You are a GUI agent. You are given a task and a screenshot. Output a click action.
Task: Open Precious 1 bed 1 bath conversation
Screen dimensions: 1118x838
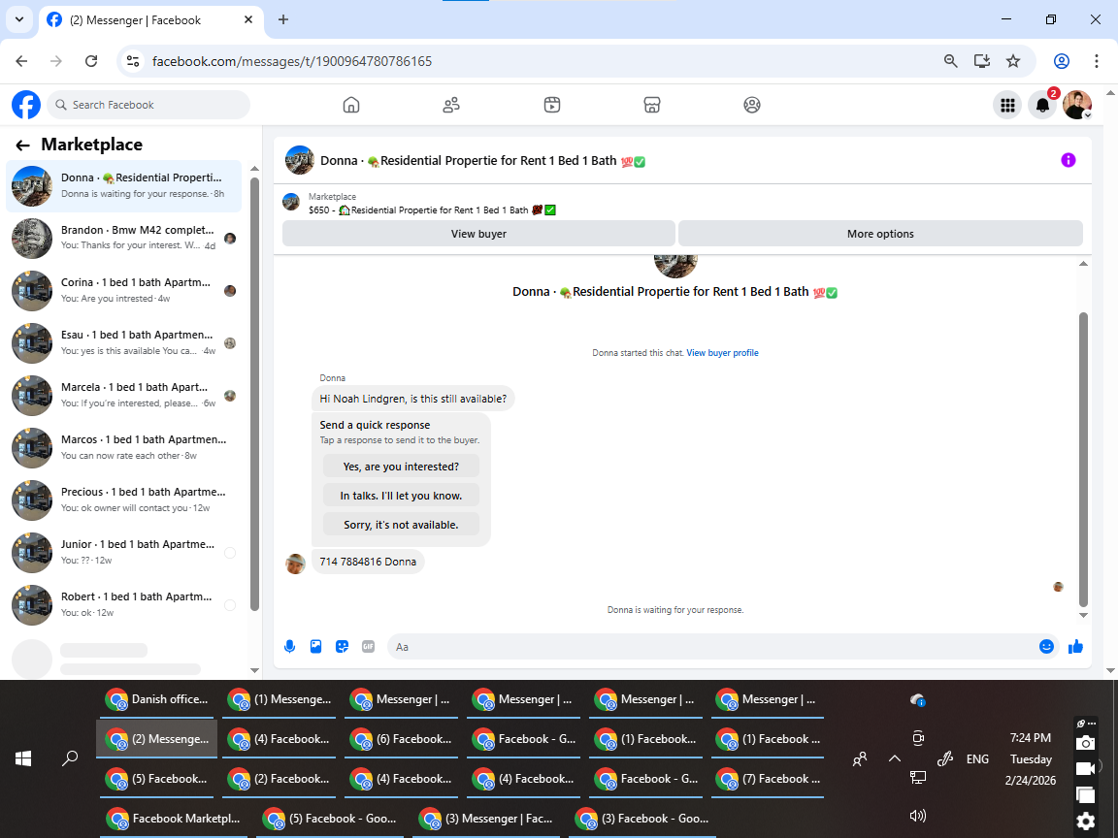click(124, 500)
